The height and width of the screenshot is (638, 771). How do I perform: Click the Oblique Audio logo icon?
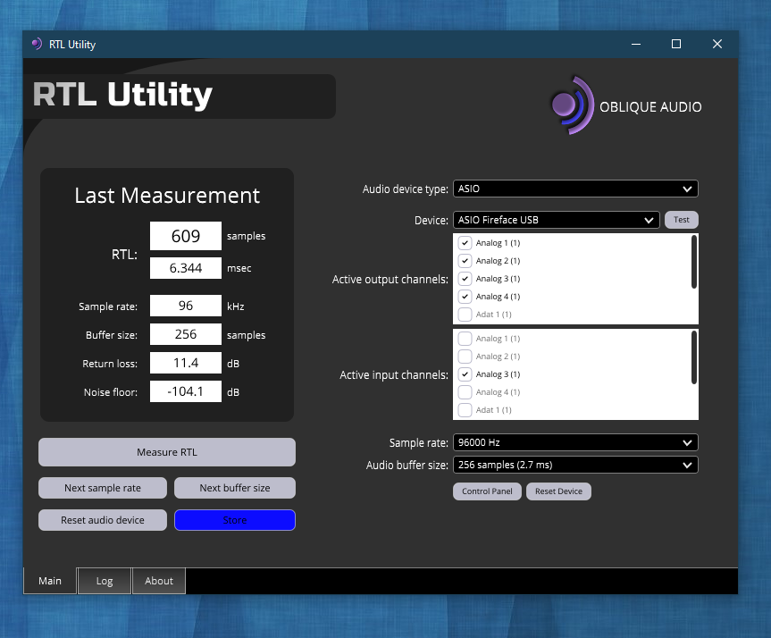coord(572,105)
